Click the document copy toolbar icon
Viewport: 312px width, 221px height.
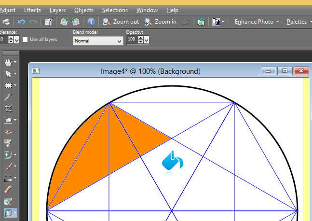tap(216, 22)
